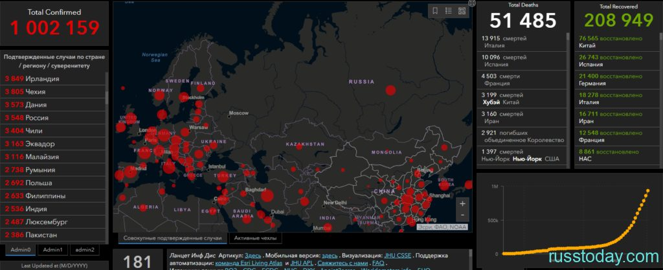Switch to the Admin1 tab
The height and width of the screenshot is (270, 663).
click(x=52, y=250)
